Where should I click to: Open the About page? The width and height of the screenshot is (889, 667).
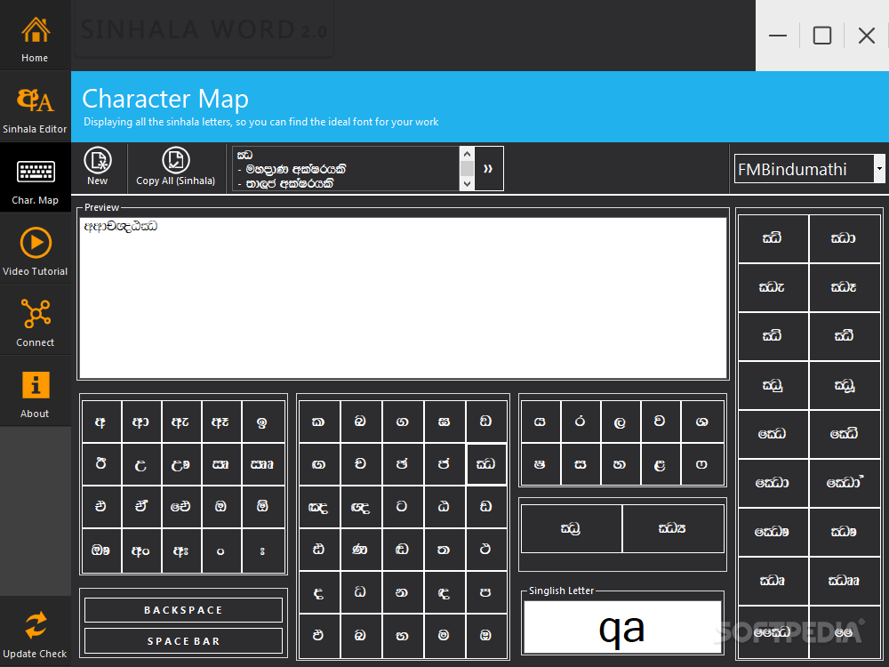[36, 391]
